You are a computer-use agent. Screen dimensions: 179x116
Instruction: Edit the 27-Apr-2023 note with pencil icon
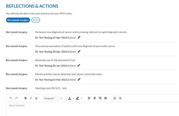(x=79, y=37)
